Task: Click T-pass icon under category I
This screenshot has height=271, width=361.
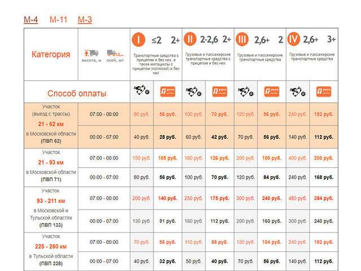Action: point(168,91)
